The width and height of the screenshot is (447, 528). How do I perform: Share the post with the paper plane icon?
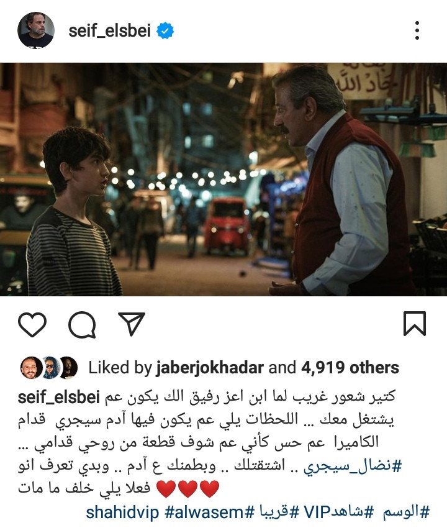click(132, 324)
